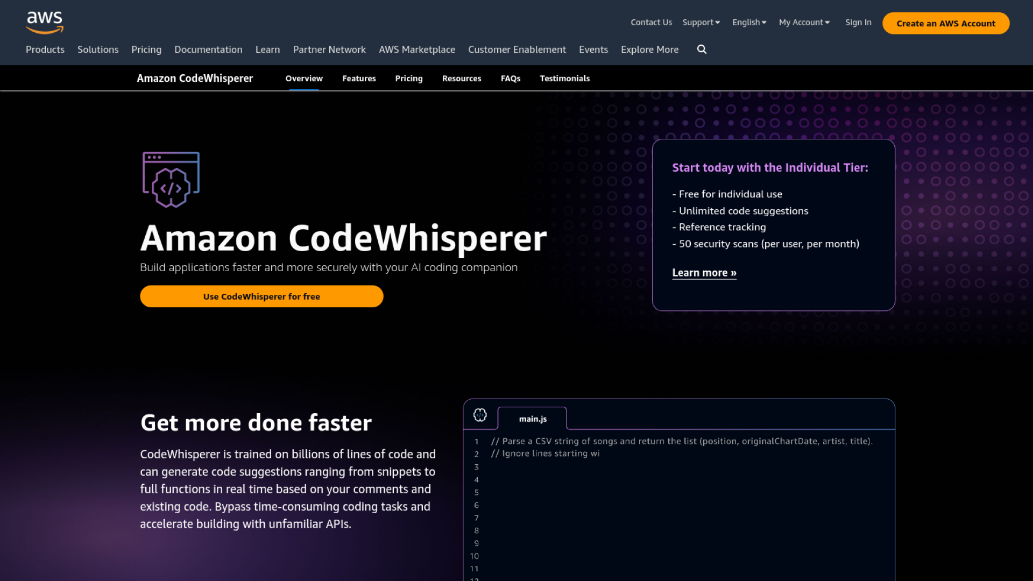Open AWS Marketplace in navigation
Image resolution: width=1033 pixels, height=581 pixels.
point(416,49)
